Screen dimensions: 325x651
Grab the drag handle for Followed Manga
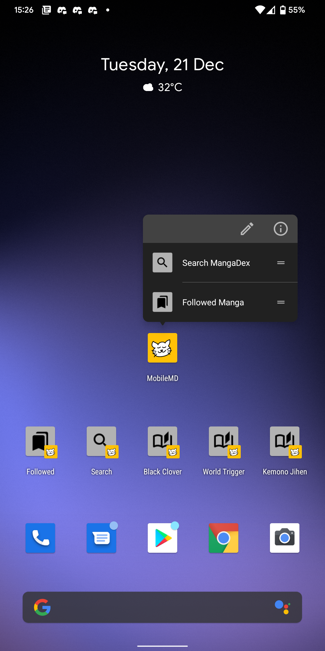[281, 302]
